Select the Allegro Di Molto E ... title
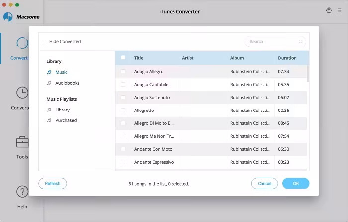Image resolution: width=348 pixels, height=222 pixels. (x=154, y=123)
